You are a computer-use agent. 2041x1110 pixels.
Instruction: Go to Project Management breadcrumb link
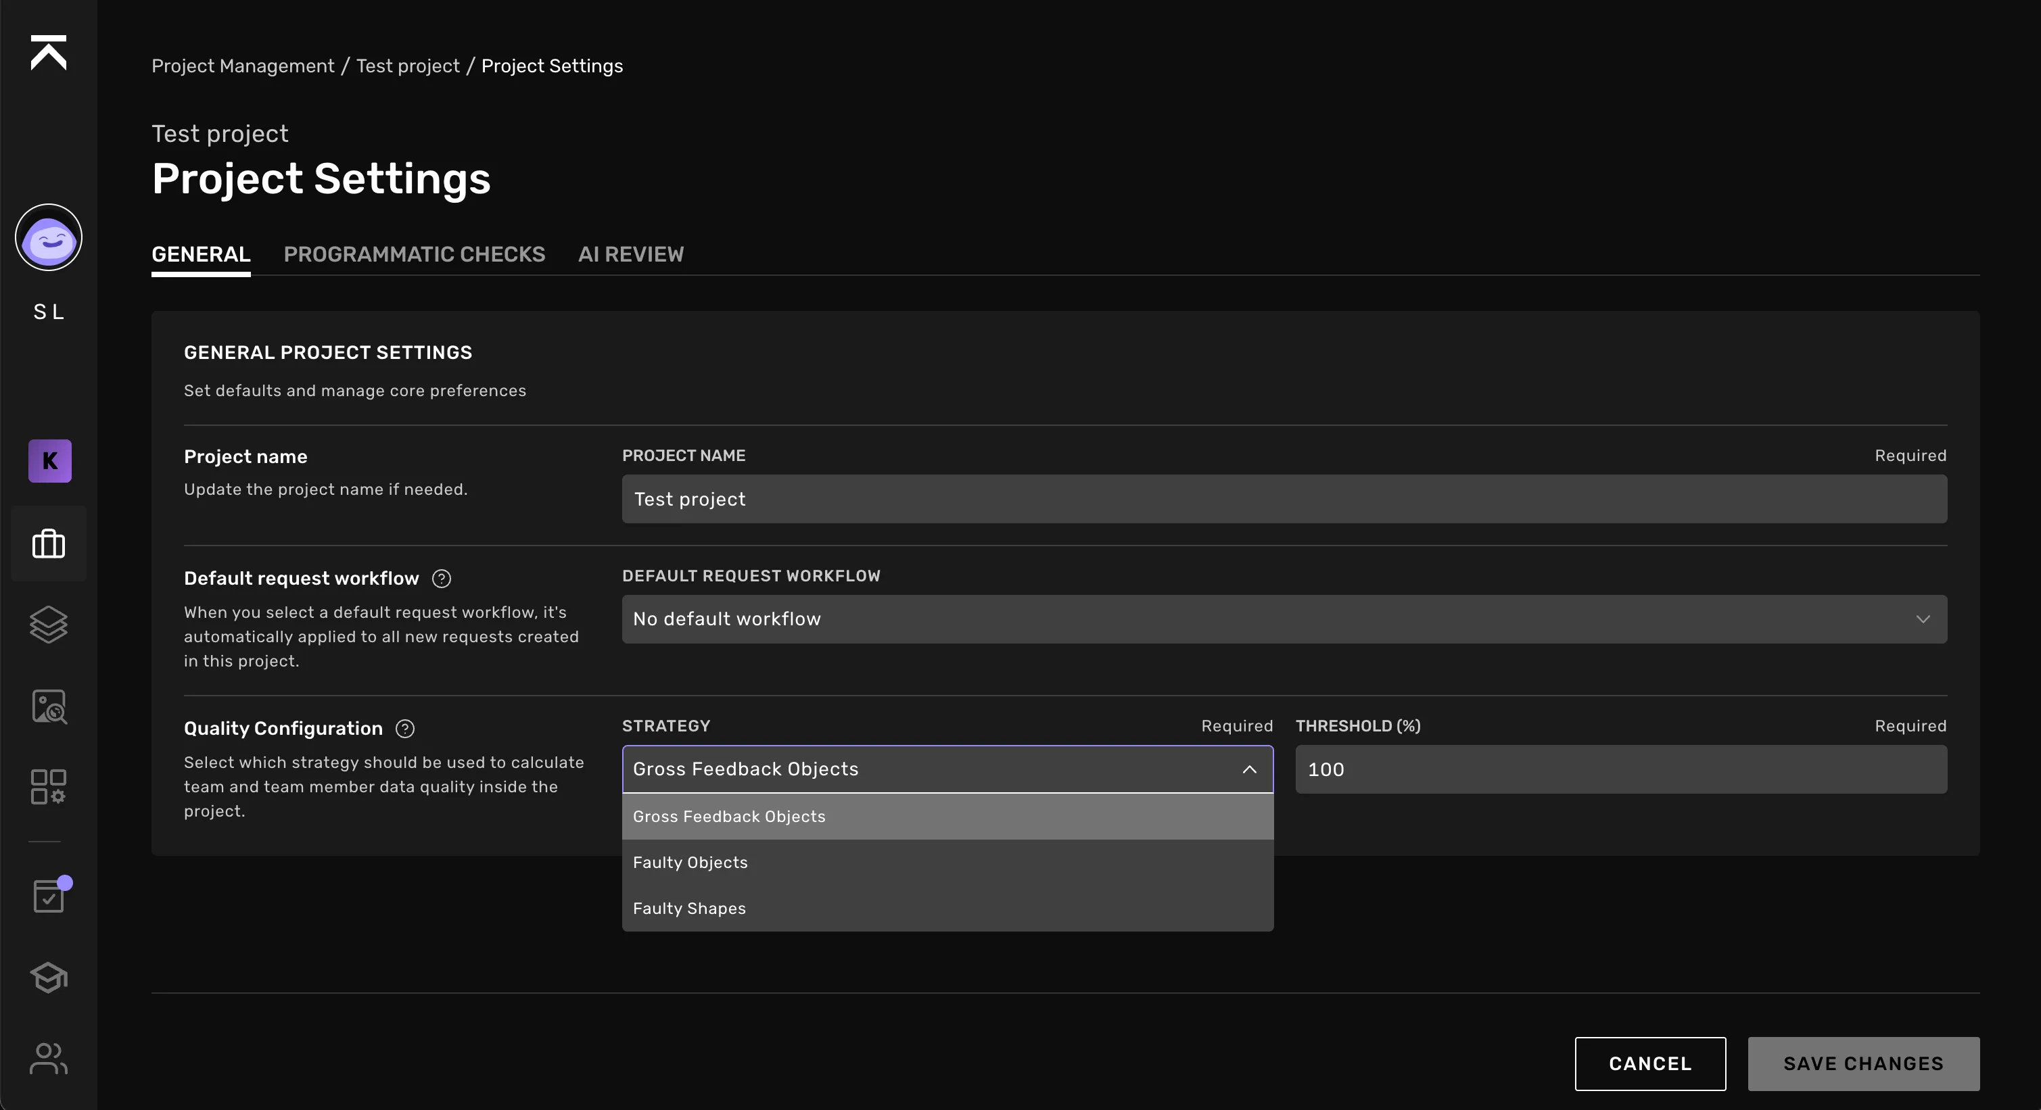(x=243, y=66)
